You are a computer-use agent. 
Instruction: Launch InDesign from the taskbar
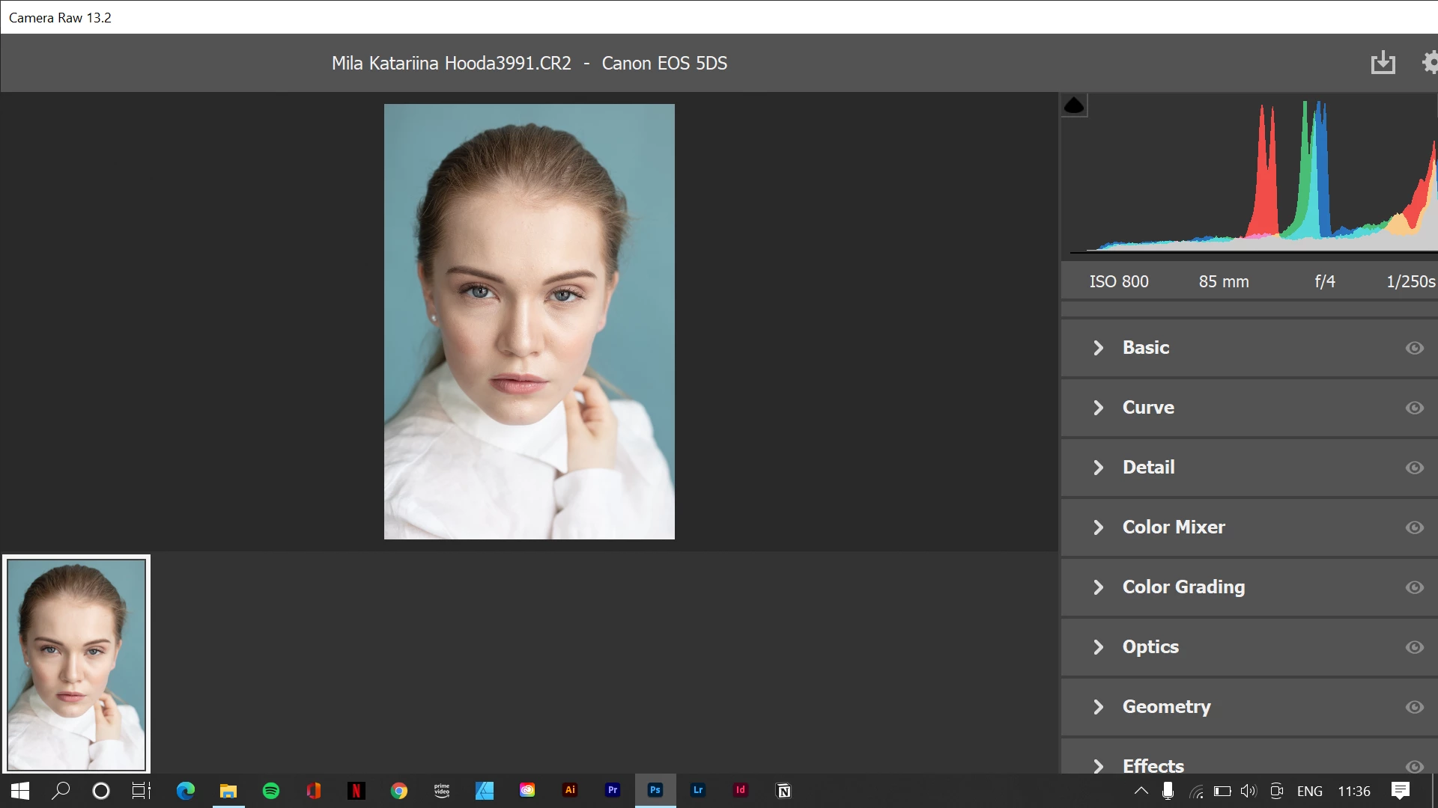(741, 790)
